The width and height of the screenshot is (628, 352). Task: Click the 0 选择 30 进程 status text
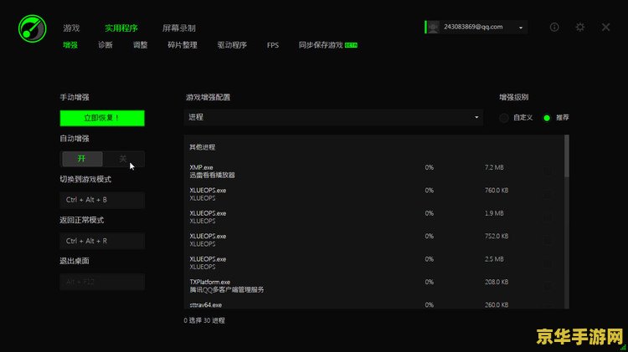204,320
